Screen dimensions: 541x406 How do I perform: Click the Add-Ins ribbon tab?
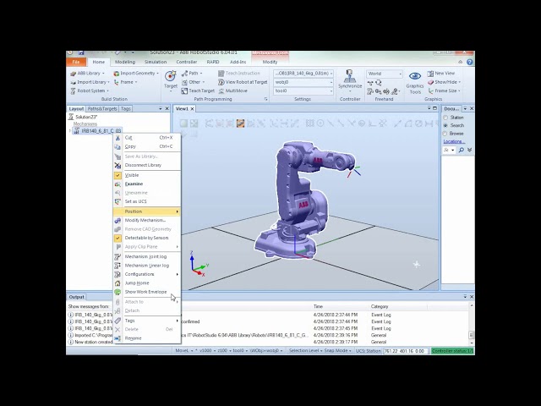click(x=238, y=62)
